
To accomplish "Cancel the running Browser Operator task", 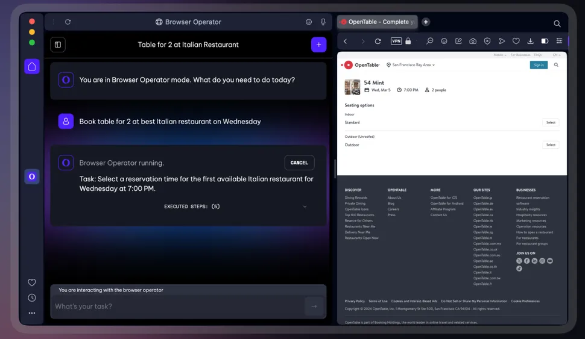I will point(299,163).
